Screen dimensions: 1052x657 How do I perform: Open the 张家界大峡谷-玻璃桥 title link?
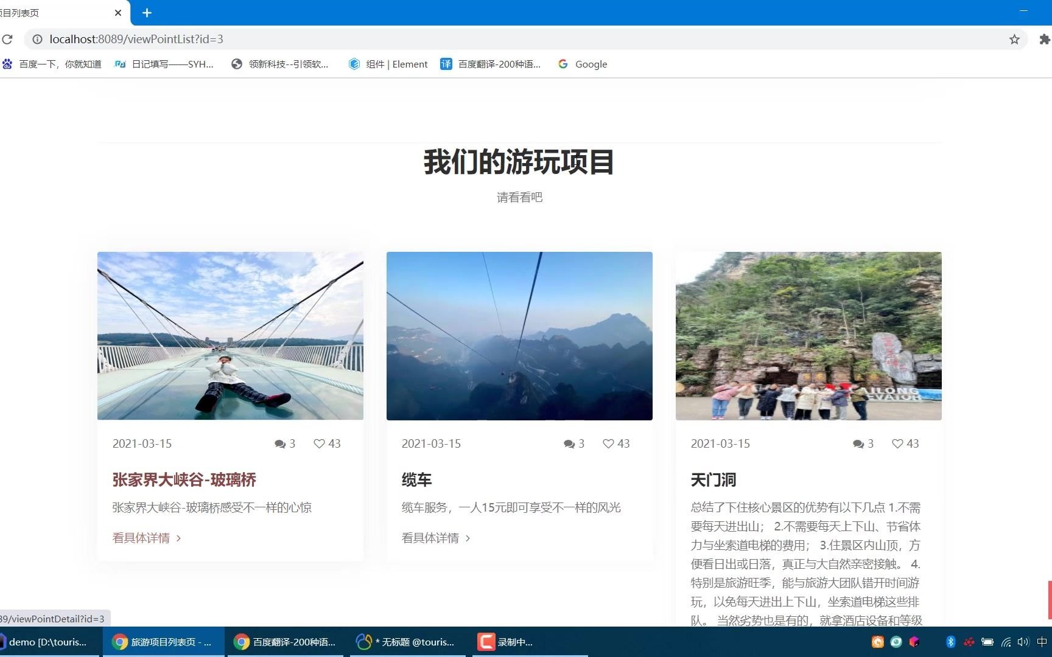184,480
